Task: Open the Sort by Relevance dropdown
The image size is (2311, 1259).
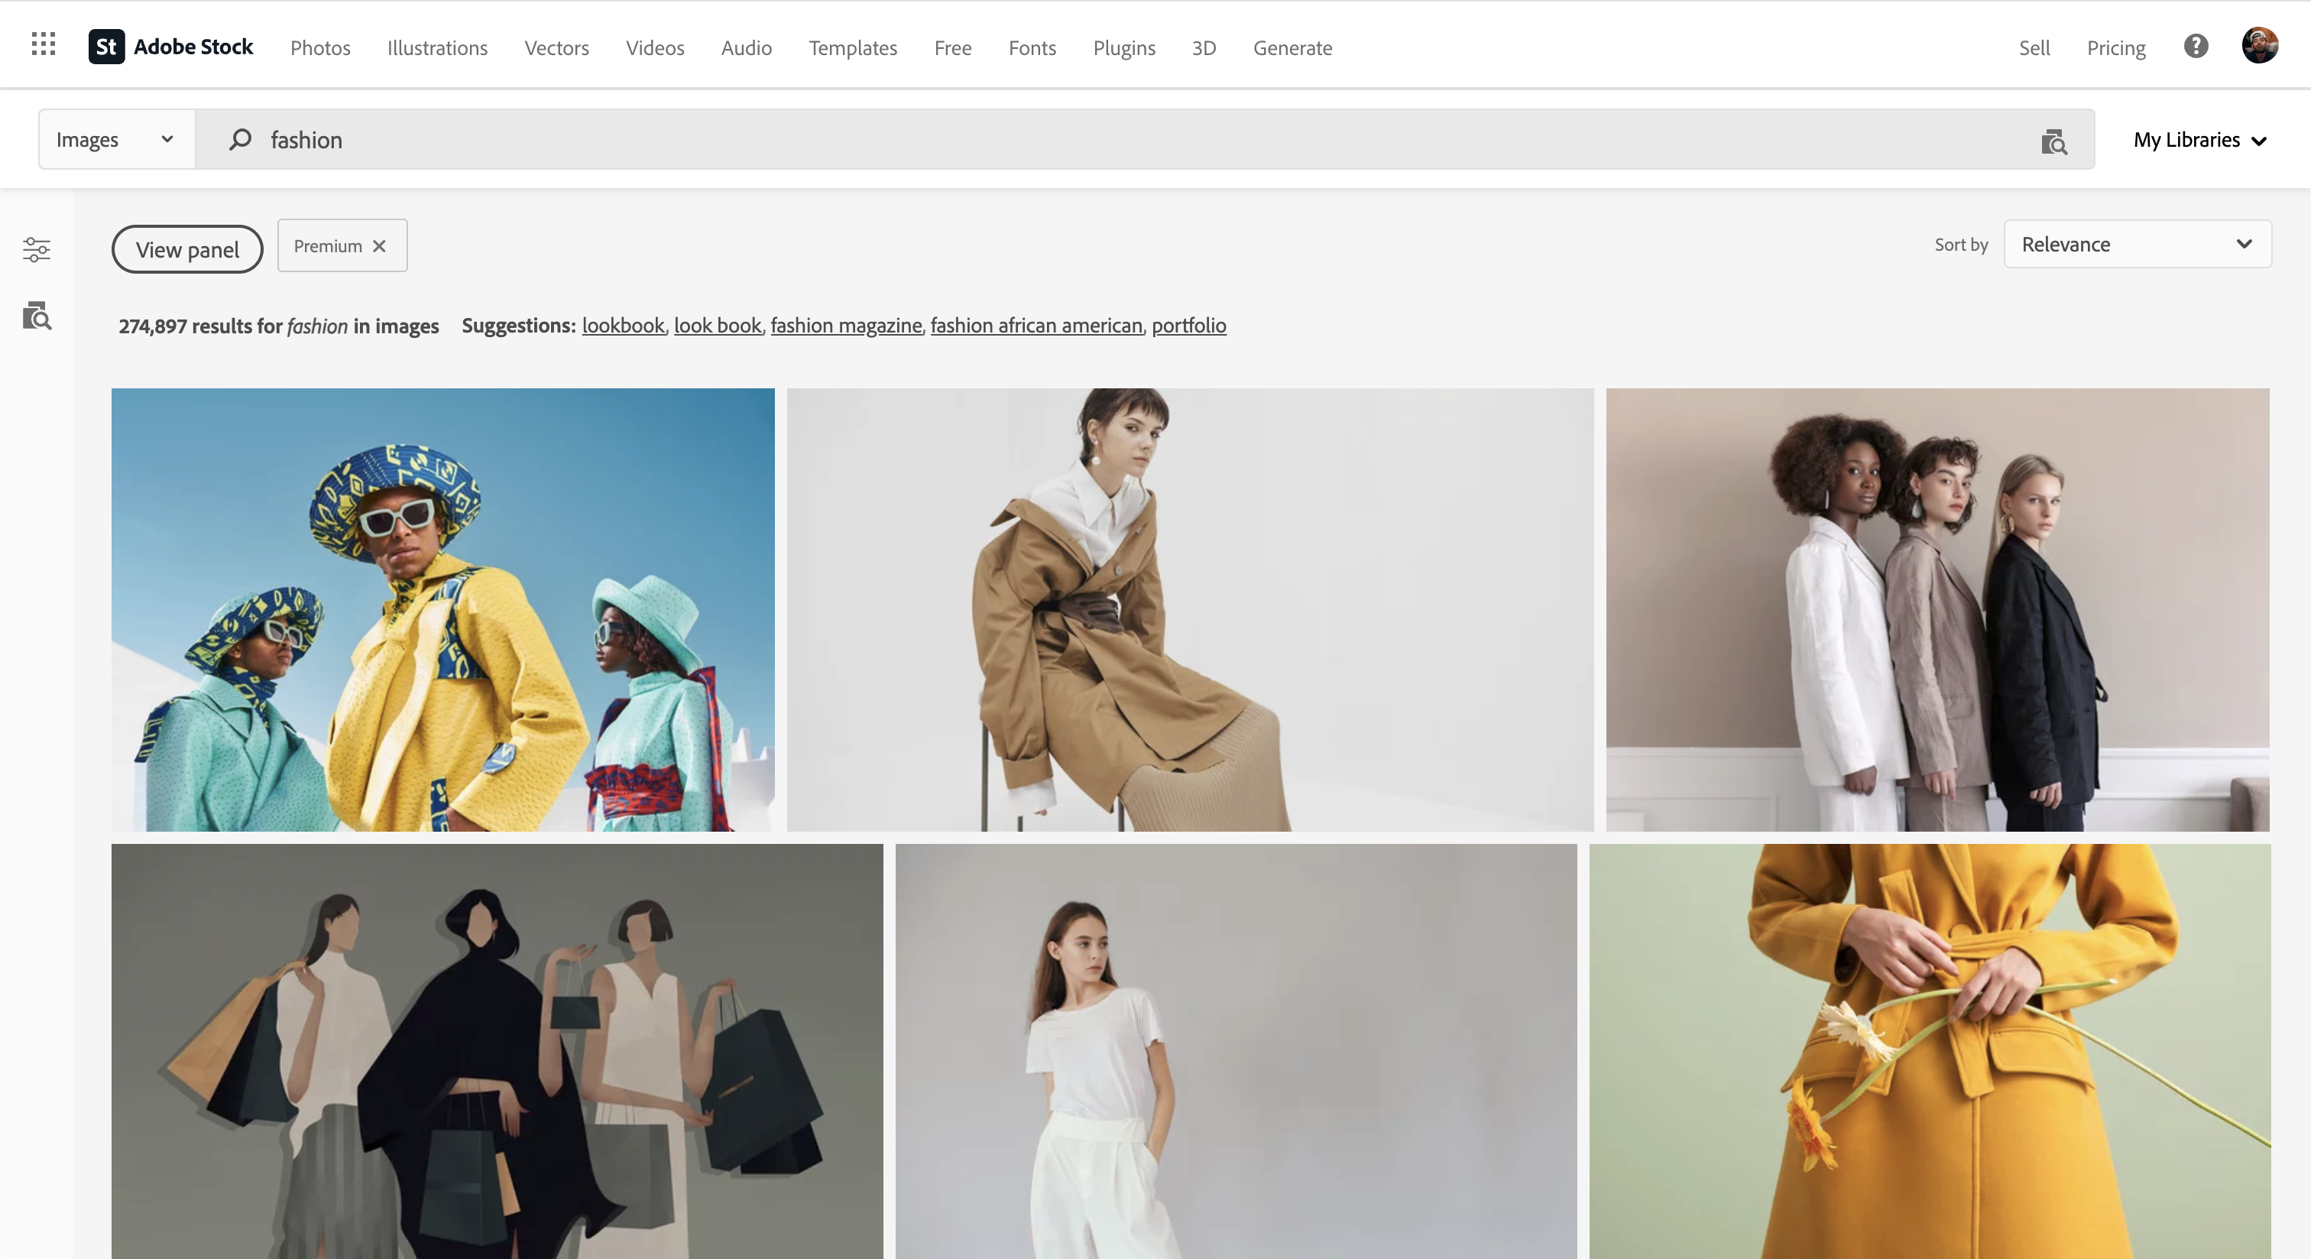Action: click(2137, 244)
